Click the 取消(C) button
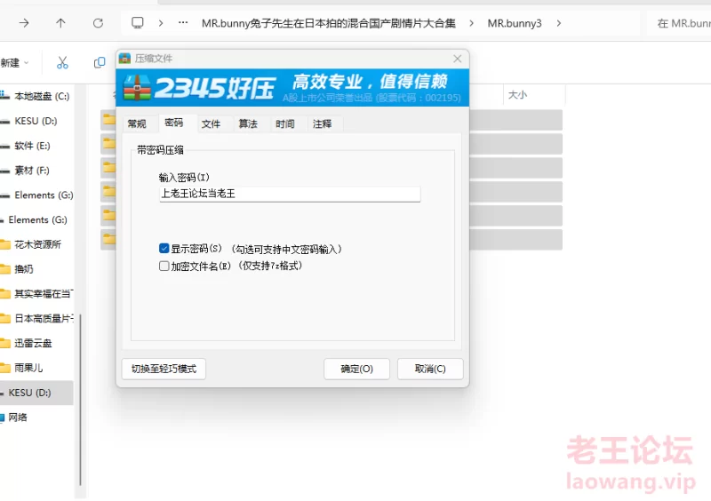This screenshot has height=501, width=711. [x=429, y=369]
